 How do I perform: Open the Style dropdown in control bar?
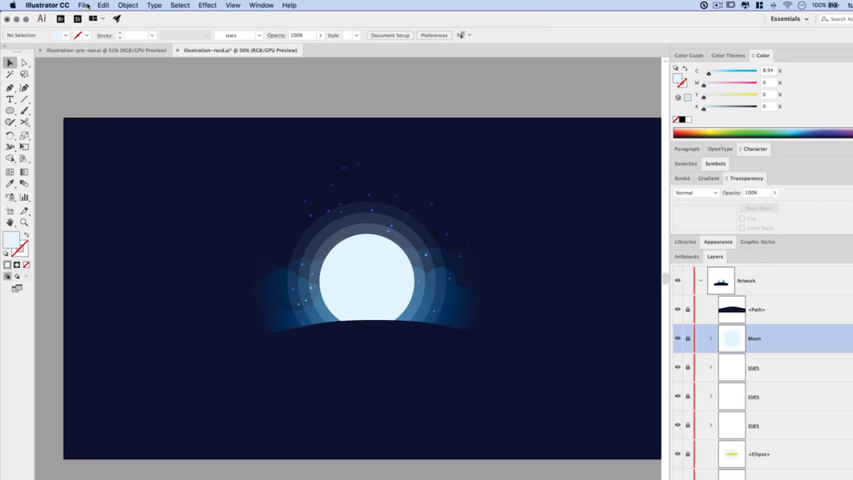356,35
